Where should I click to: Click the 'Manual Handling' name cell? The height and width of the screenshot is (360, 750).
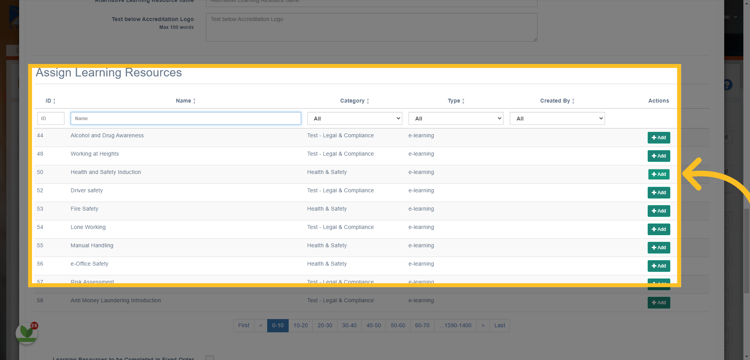point(92,245)
